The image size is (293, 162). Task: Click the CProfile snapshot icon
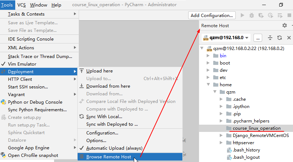tap(3, 155)
